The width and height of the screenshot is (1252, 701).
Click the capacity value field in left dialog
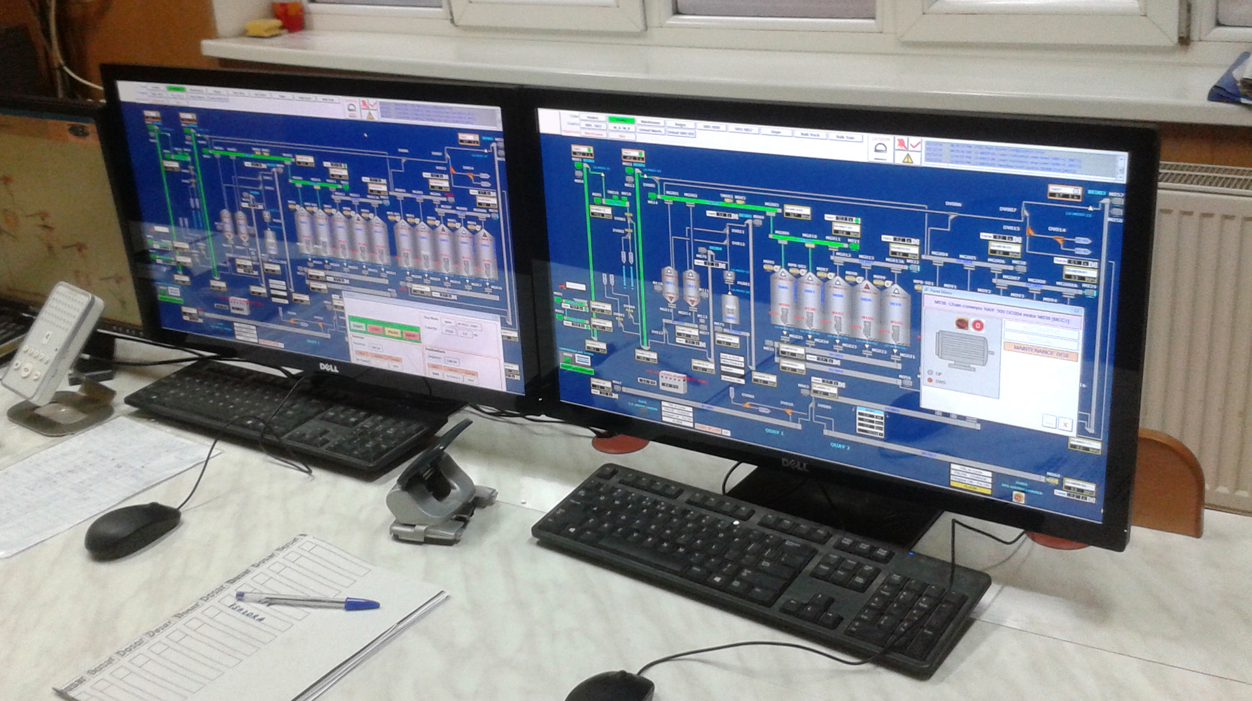465,334
